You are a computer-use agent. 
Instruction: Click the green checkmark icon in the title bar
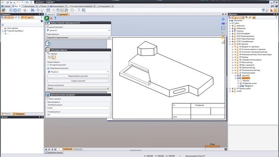3,2
